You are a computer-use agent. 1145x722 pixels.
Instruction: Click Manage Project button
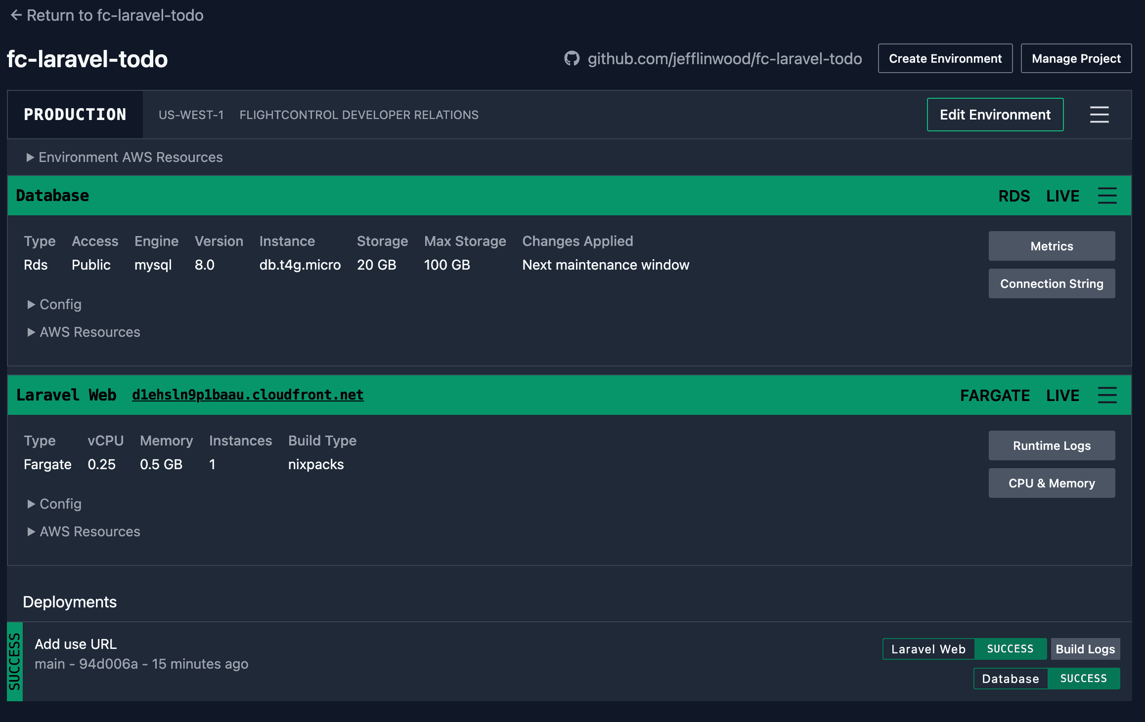[1076, 58]
